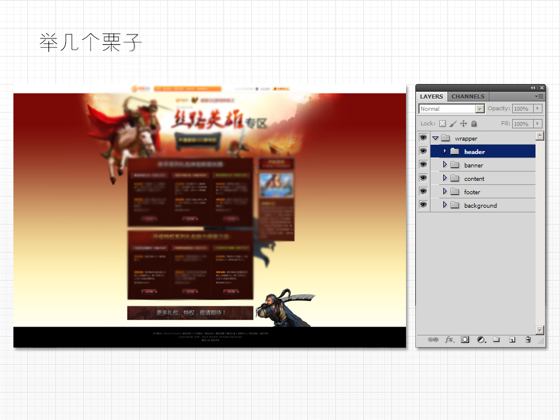Viewport: 560px width, 420px height.
Task: Select the wrapper layer group
Action: (483, 138)
